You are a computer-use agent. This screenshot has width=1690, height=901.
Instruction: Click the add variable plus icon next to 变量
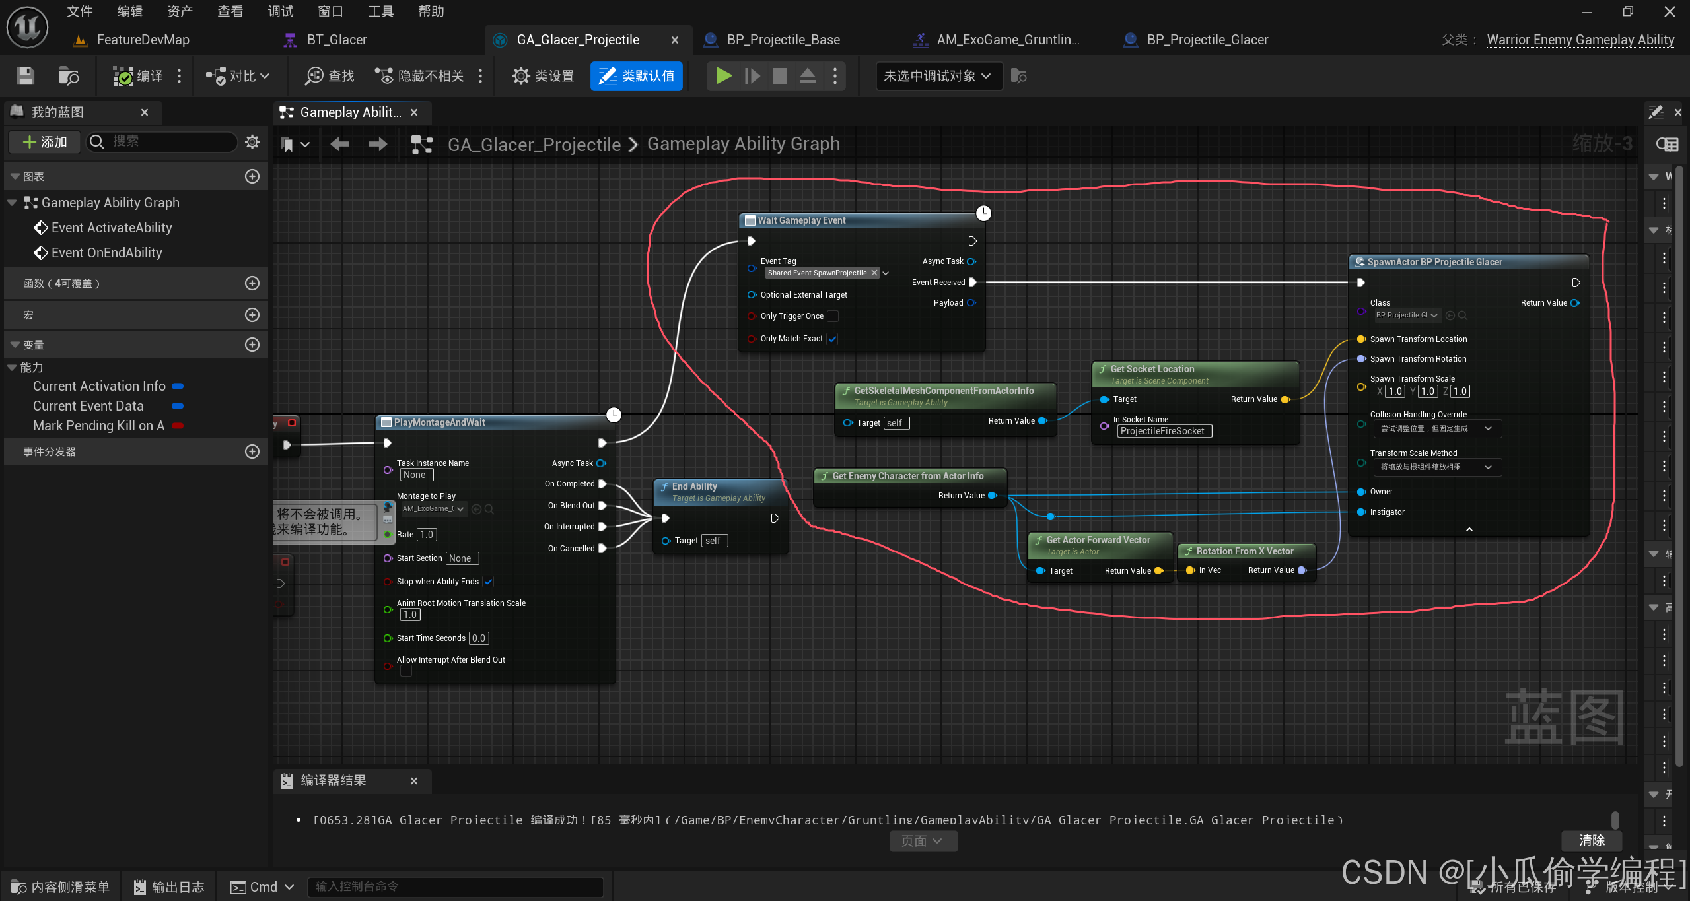click(x=252, y=345)
